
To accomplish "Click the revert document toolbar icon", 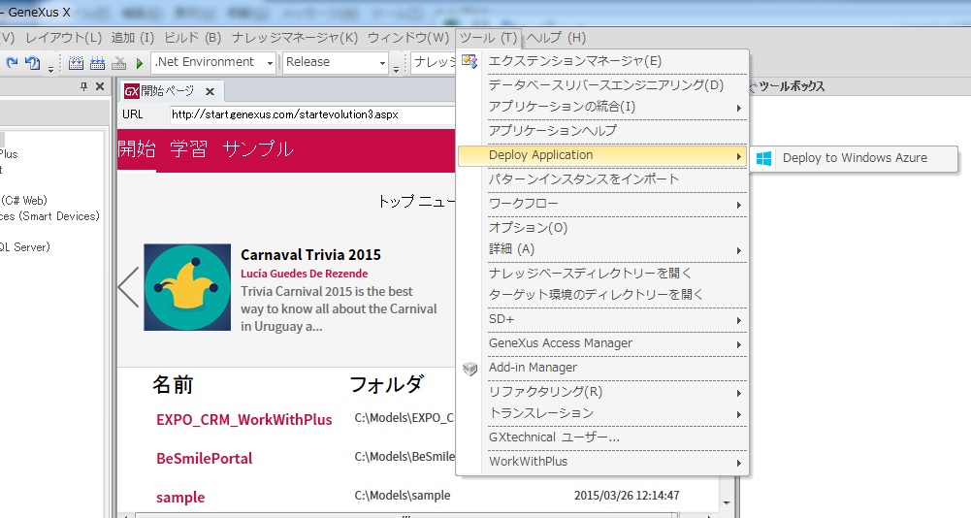I will [x=32, y=63].
